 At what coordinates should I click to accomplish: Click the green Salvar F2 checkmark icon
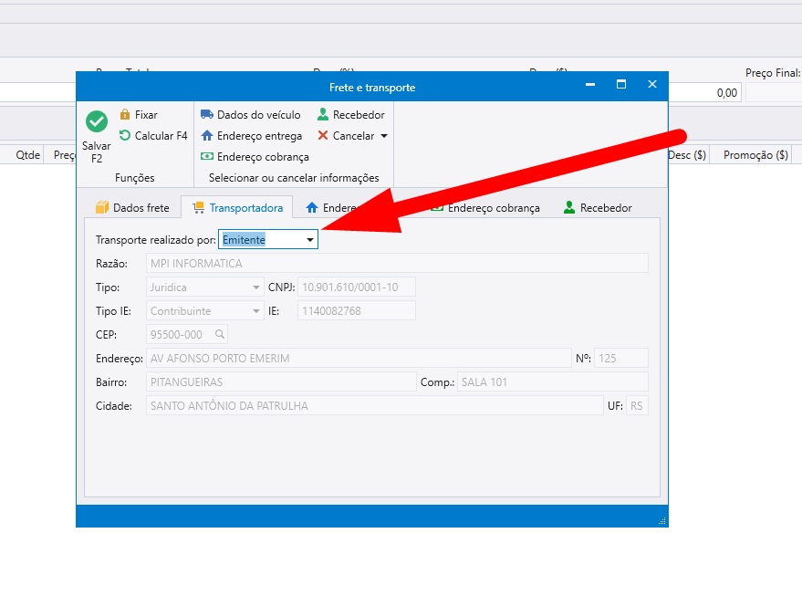coord(96,121)
